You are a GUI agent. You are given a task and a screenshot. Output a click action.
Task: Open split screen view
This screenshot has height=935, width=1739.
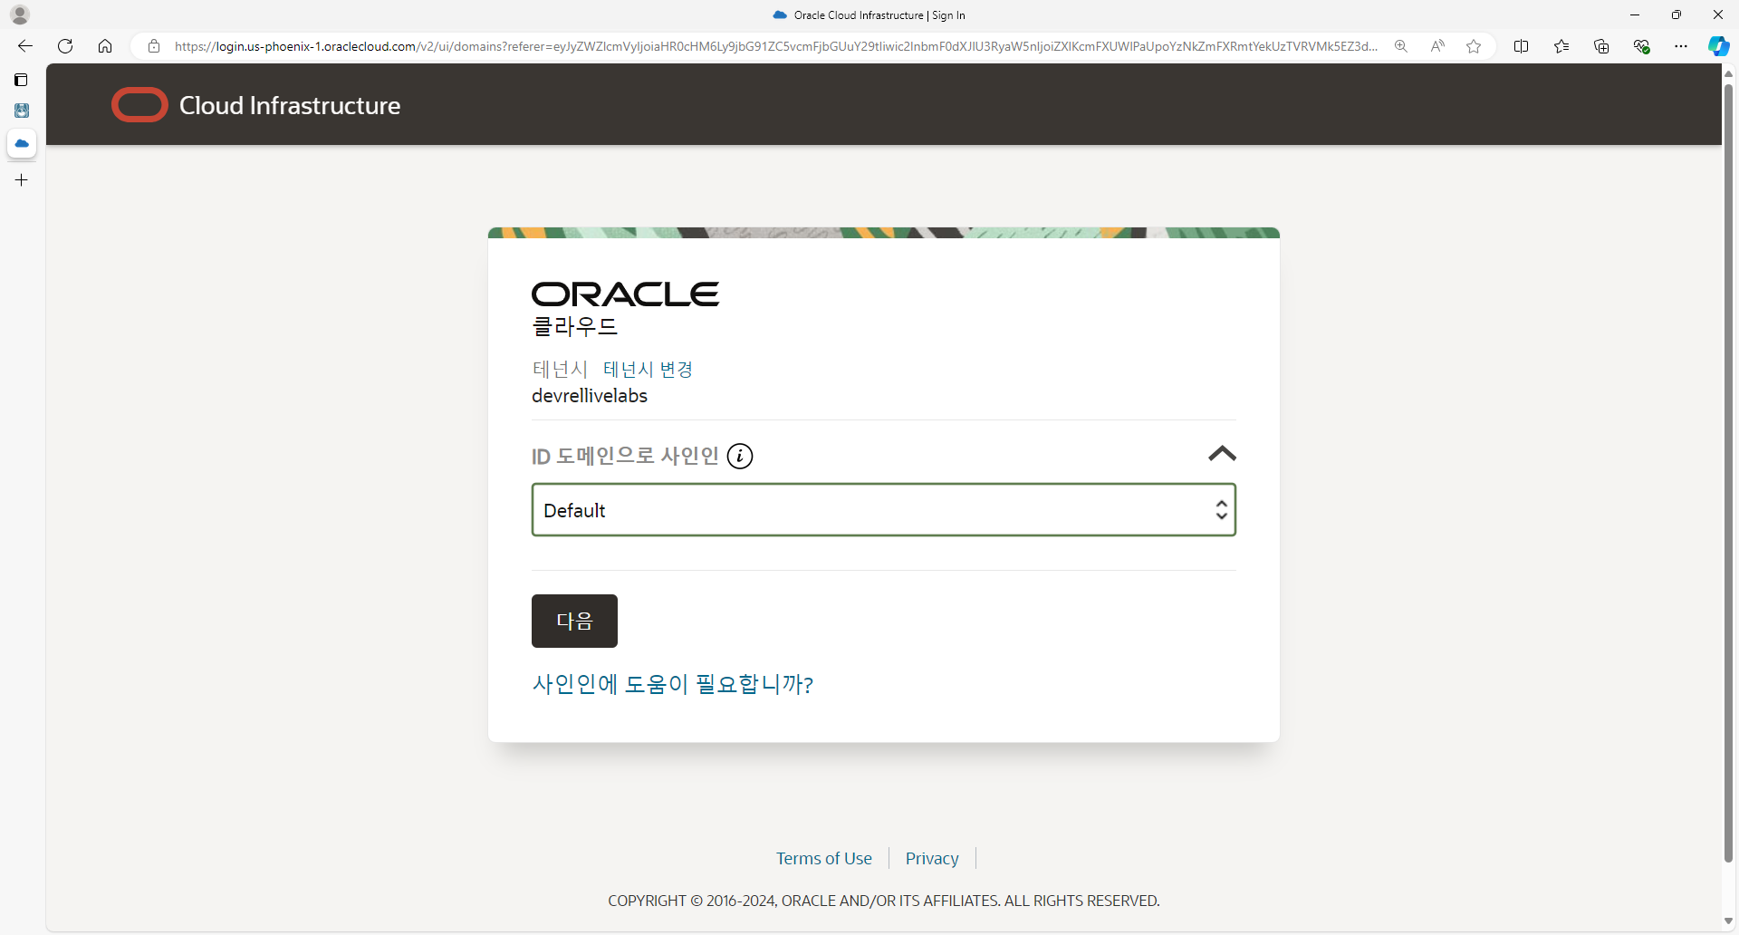1521,46
